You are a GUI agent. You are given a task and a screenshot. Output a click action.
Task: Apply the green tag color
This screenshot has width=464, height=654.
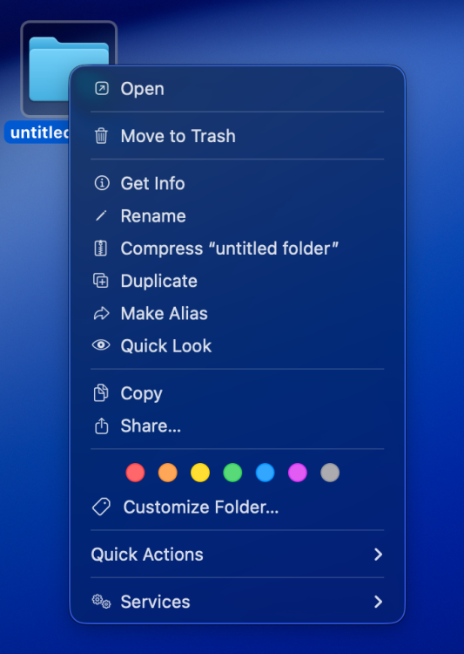pos(232,473)
